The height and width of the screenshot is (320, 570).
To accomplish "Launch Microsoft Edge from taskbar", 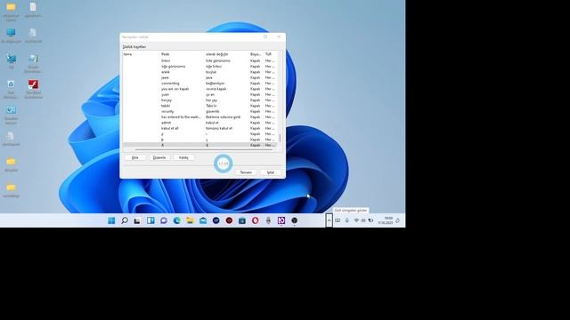I will click(176, 220).
